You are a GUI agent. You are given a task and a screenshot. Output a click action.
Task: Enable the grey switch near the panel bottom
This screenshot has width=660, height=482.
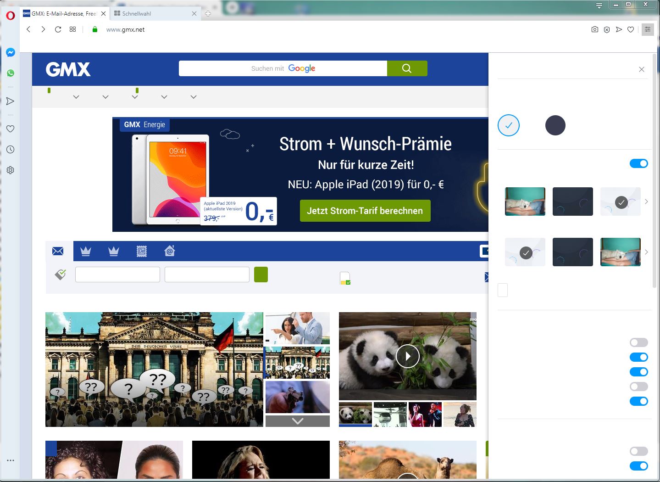coord(639,451)
